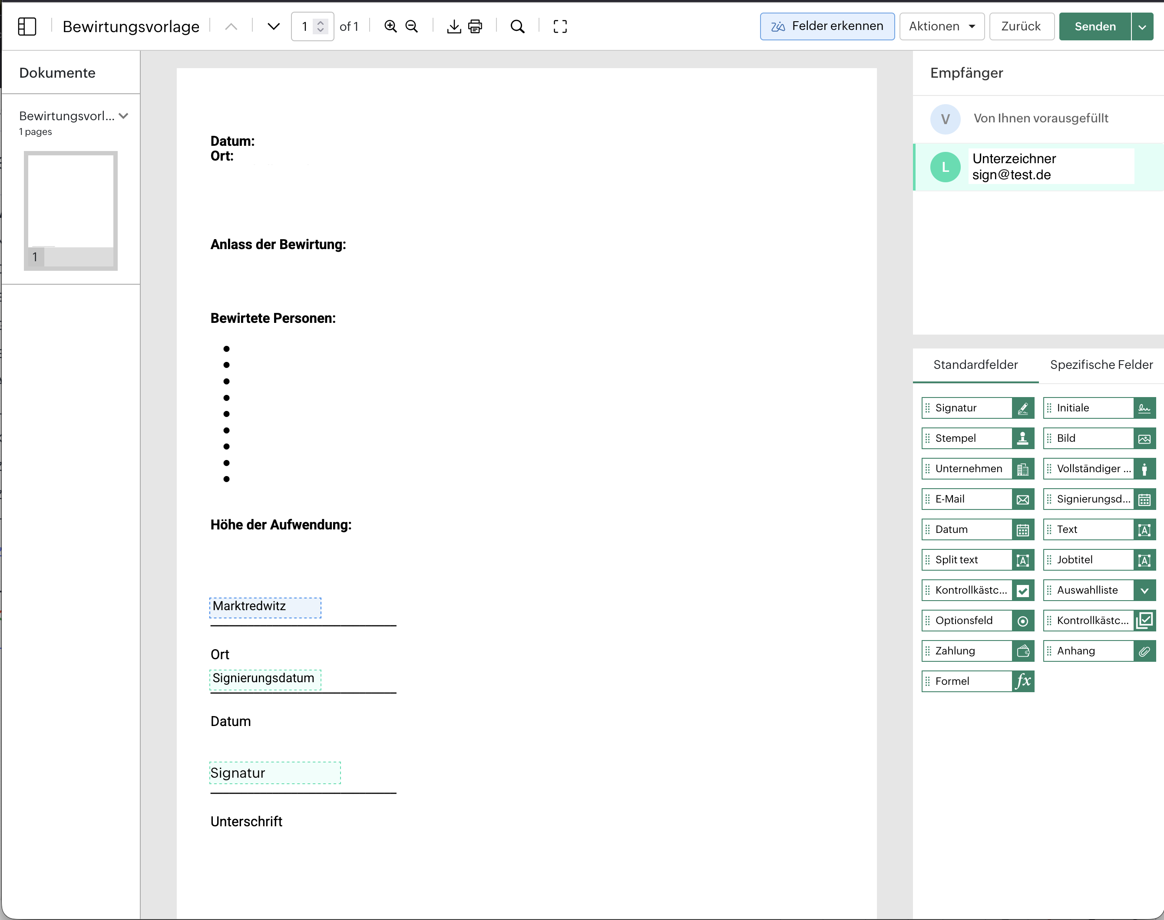Switch to Spezifische Felder tab
The height and width of the screenshot is (920, 1164).
[1101, 365]
